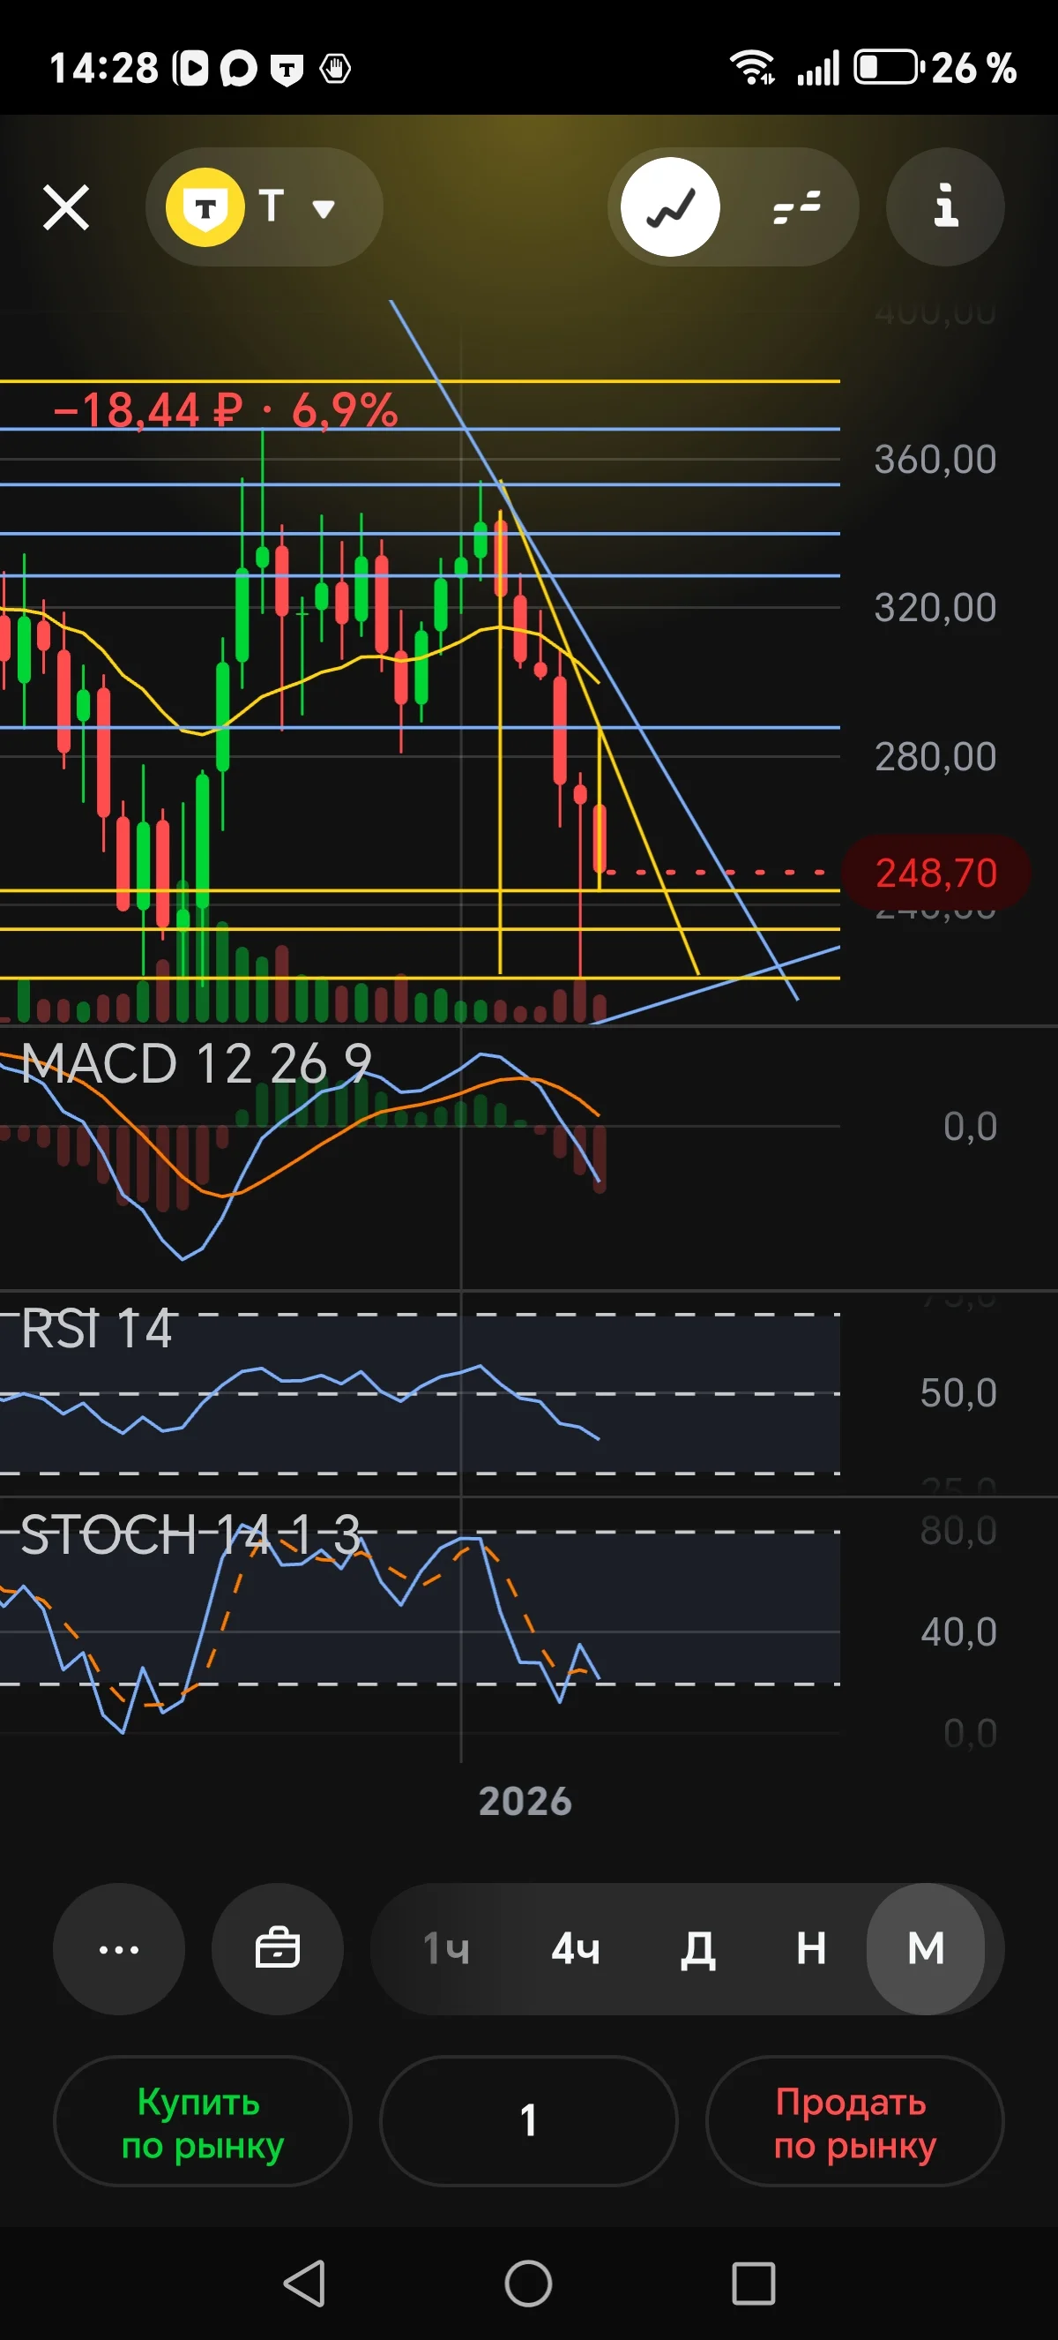Image resolution: width=1058 pixels, height=2340 pixels.
Task: Tap Android home circle button
Action: [529, 2283]
